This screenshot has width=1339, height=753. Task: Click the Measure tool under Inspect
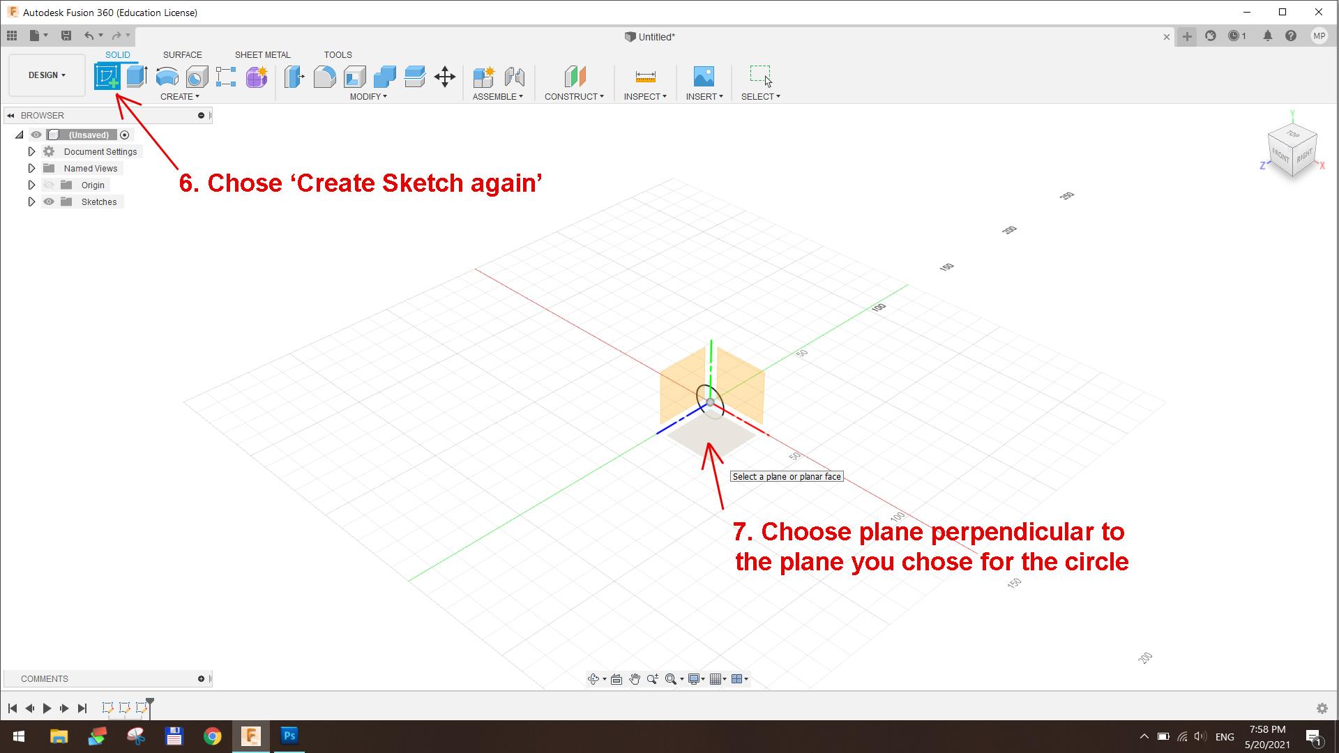pos(645,77)
